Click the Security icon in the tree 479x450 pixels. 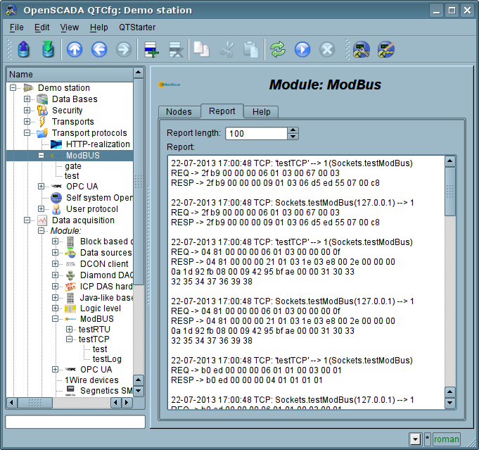[42, 111]
